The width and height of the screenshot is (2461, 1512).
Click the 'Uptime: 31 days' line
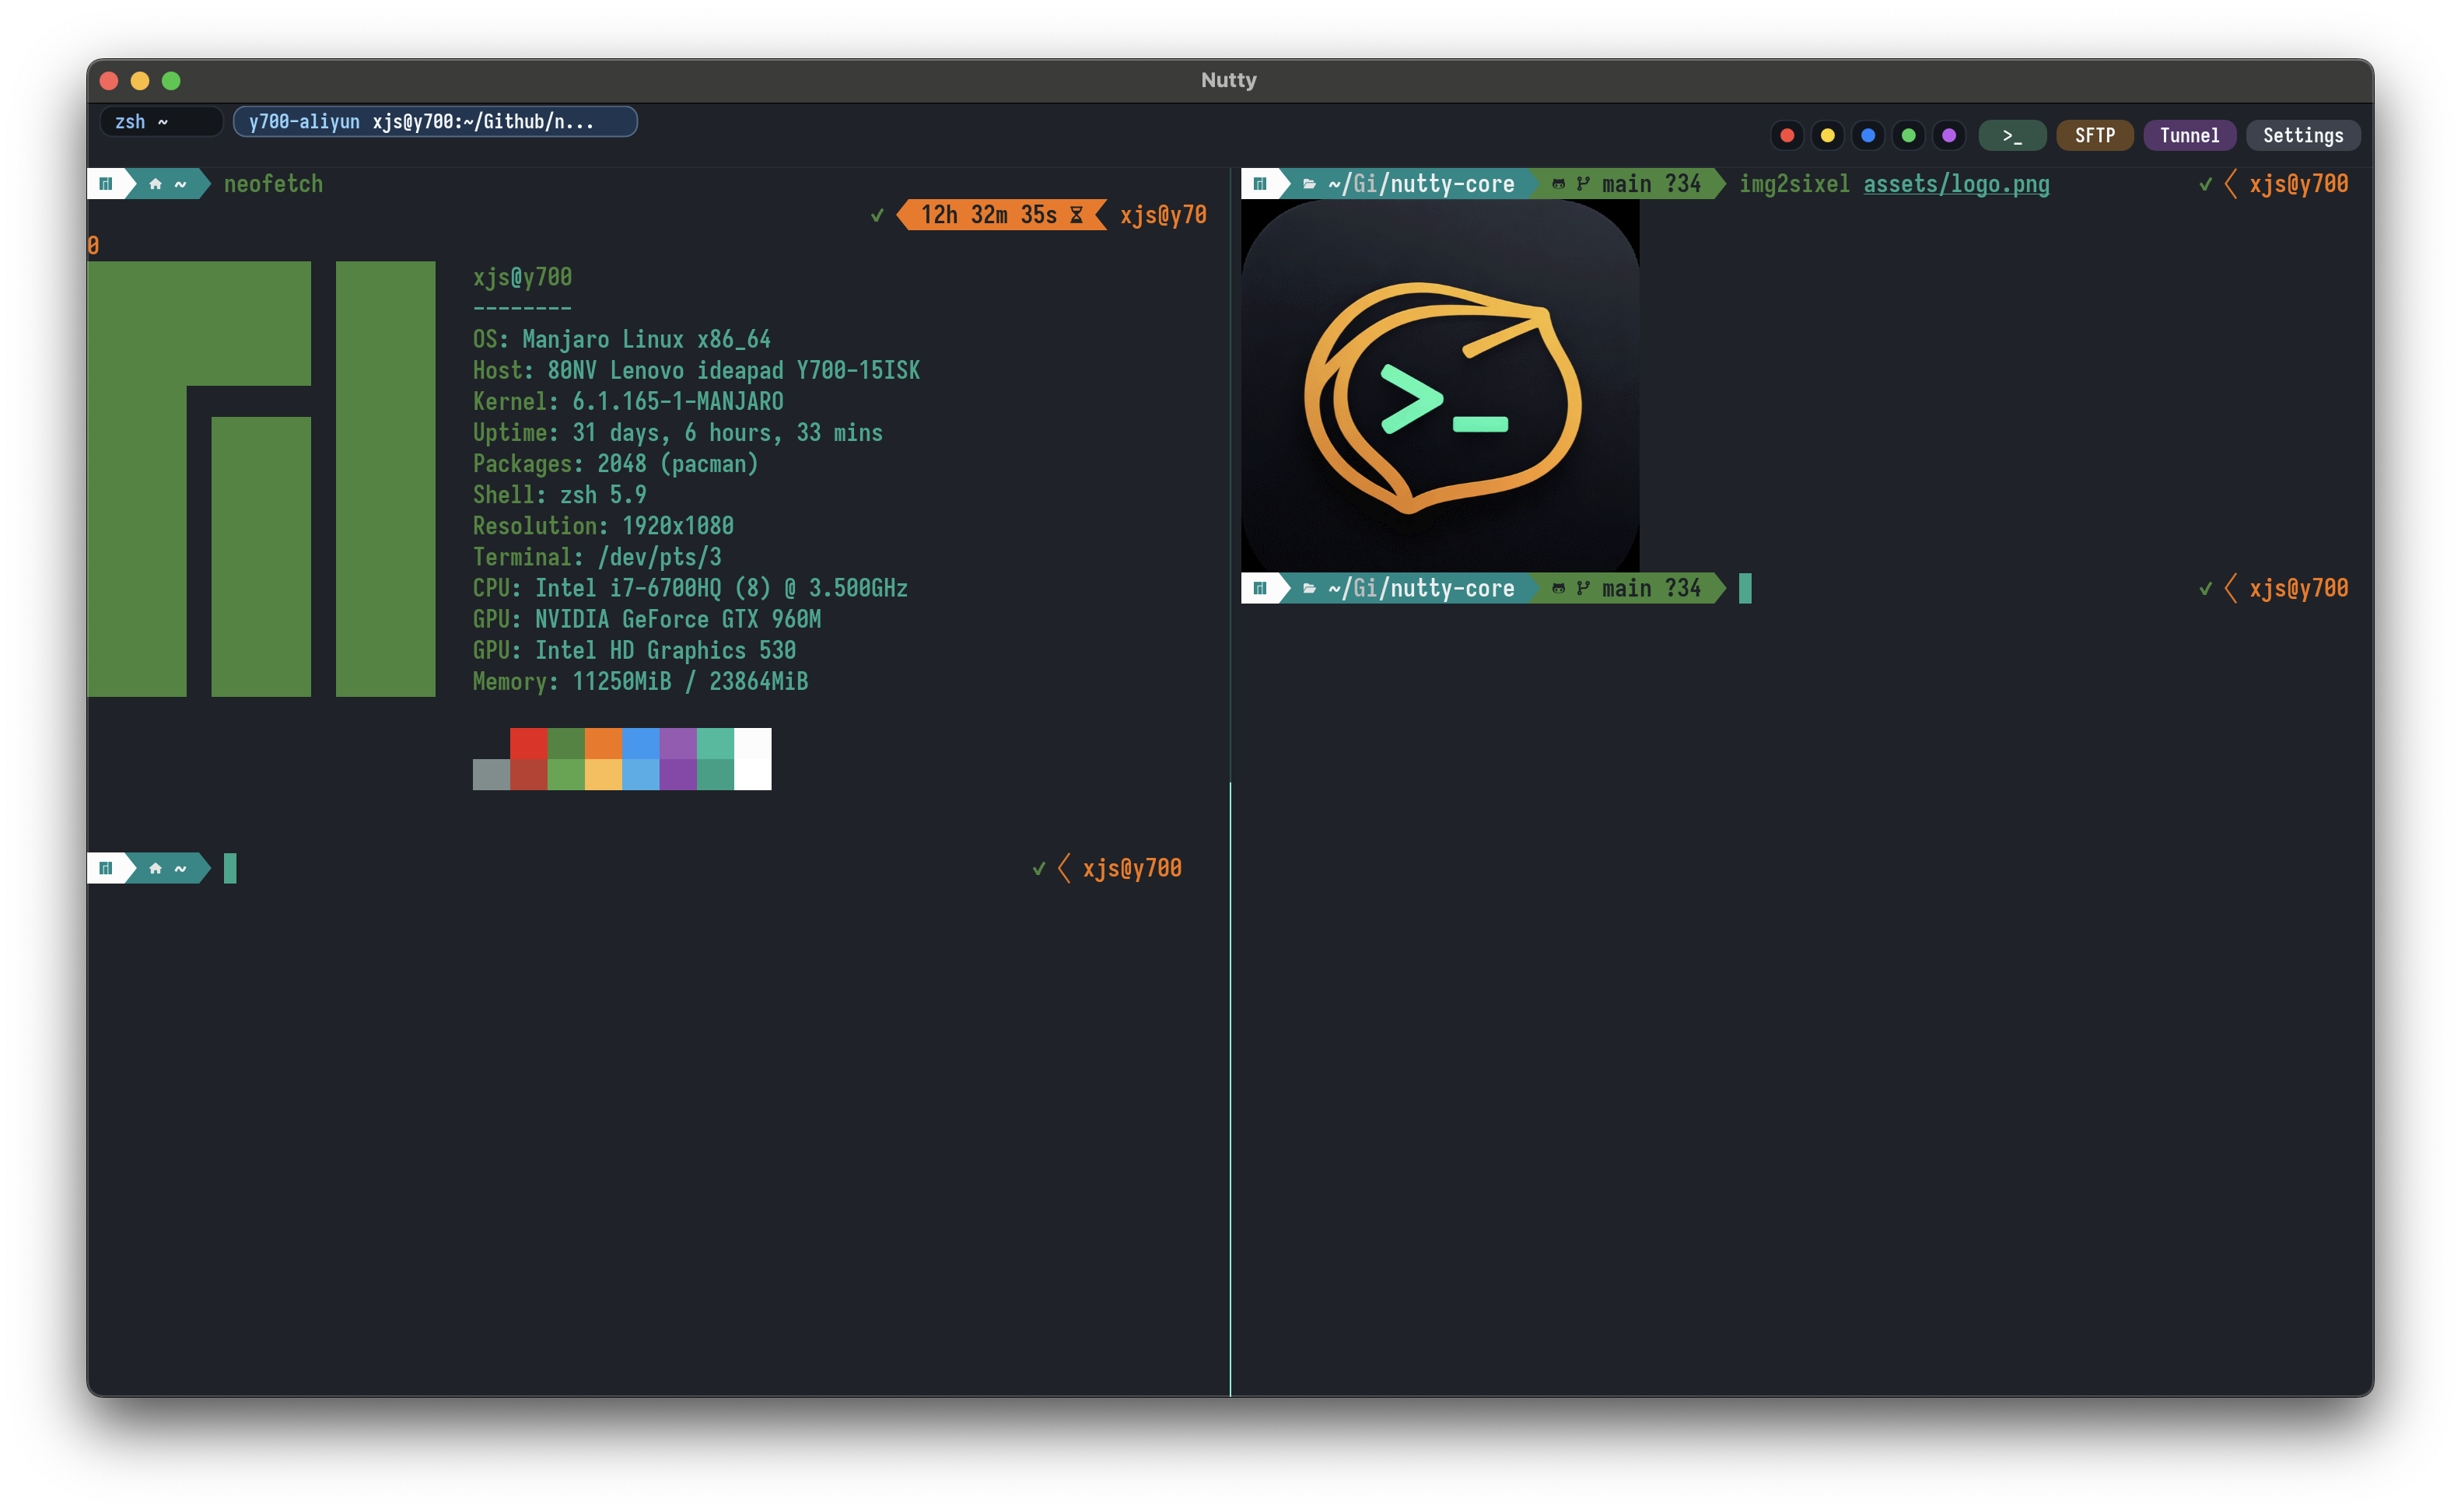tap(677, 432)
